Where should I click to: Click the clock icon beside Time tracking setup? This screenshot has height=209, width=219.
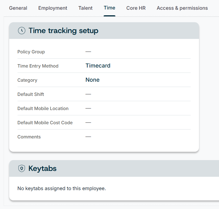point(22,31)
